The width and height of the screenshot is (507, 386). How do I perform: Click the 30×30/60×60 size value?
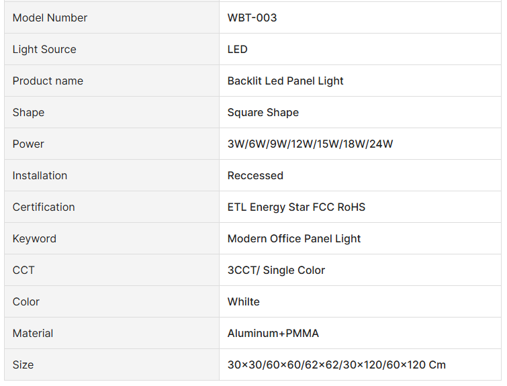click(x=336, y=365)
